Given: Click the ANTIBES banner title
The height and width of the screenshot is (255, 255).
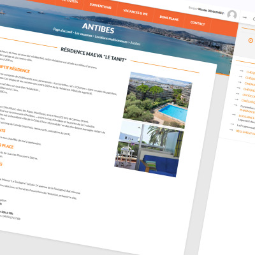Looking at the screenshot, I should (x=98, y=28).
